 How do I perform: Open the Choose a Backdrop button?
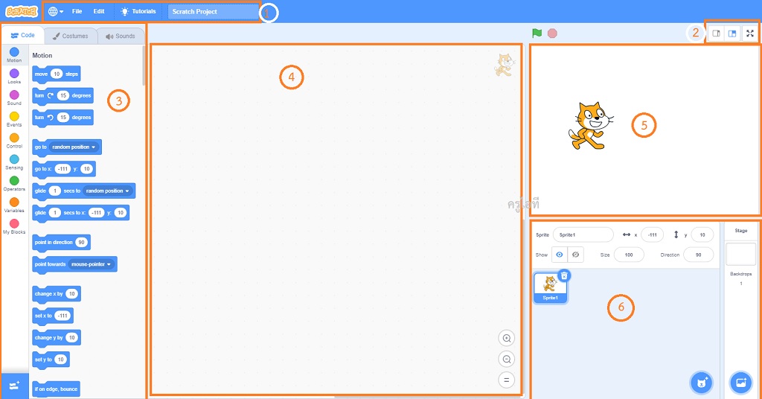[x=740, y=383]
